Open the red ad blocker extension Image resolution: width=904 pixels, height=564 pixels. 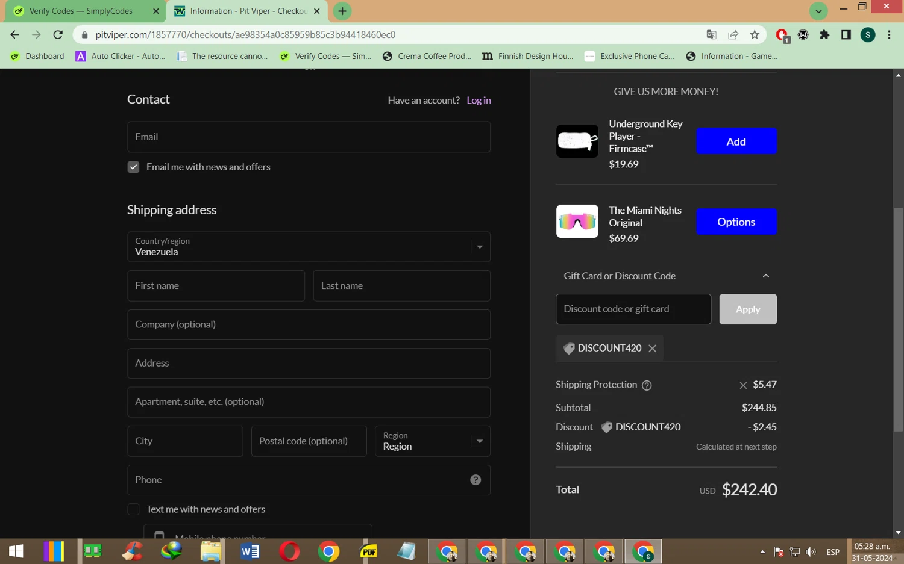click(x=782, y=36)
